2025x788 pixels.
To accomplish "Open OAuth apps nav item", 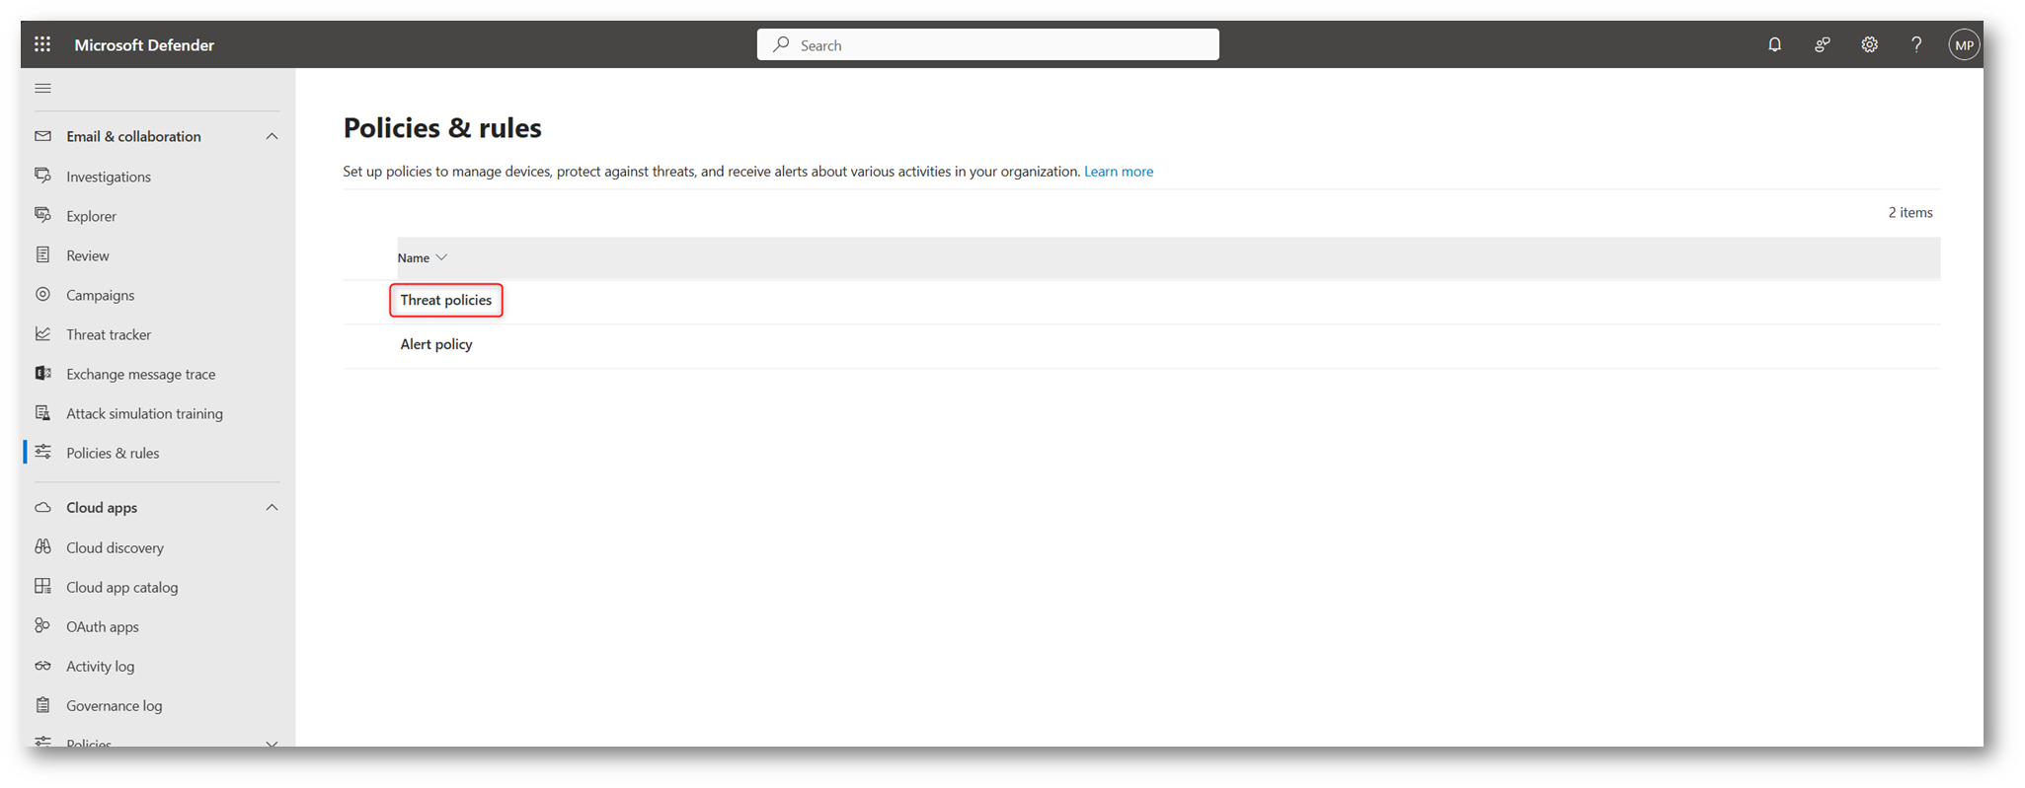I will pos(103,626).
